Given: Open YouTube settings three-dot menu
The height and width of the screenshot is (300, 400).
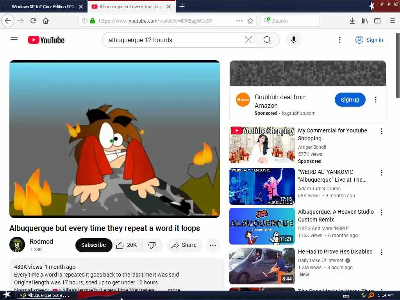Looking at the screenshot, I should pyautogui.click(x=339, y=40).
